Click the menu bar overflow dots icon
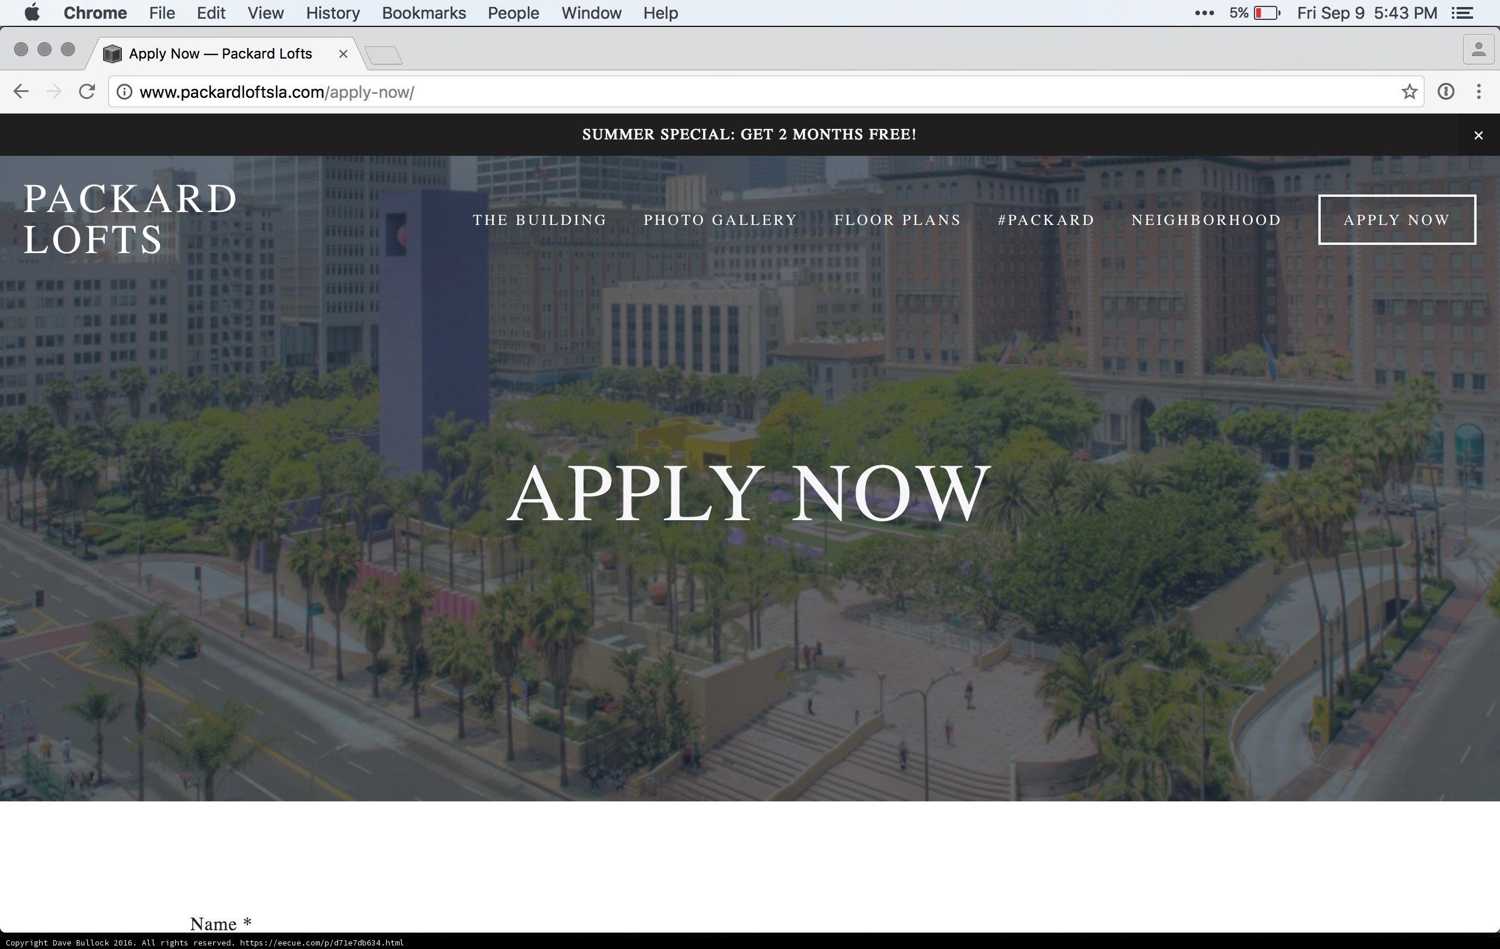This screenshot has height=949, width=1500. (1204, 13)
